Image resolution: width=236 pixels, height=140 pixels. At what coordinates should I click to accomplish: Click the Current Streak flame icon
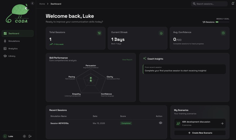tap(161, 33)
